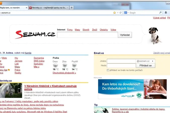This screenshot has height=113, width=170.
Task: Switch to the Novinky.cz tab
Action: point(49,8)
